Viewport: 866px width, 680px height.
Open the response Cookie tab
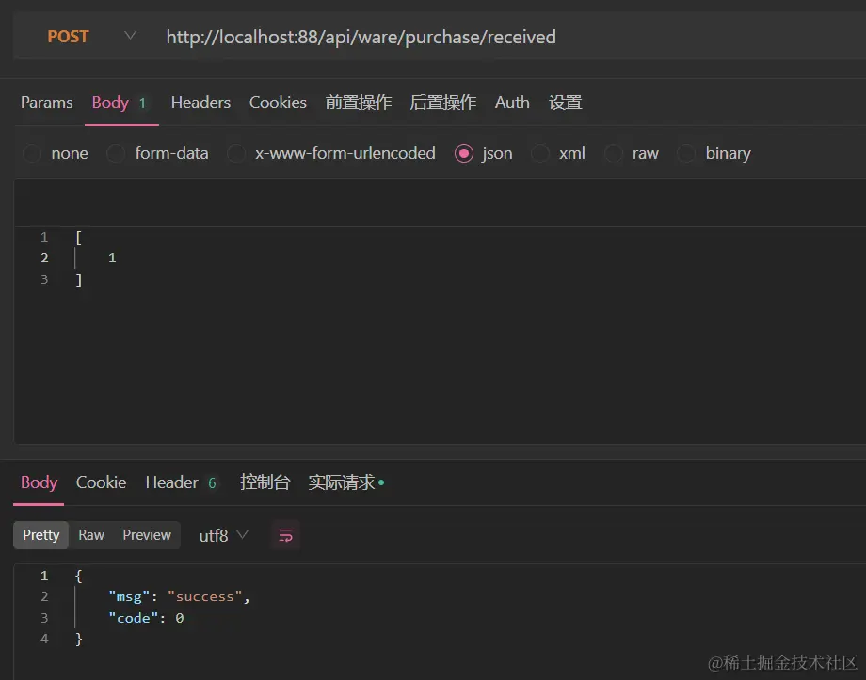pyautogui.click(x=101, y=482)
